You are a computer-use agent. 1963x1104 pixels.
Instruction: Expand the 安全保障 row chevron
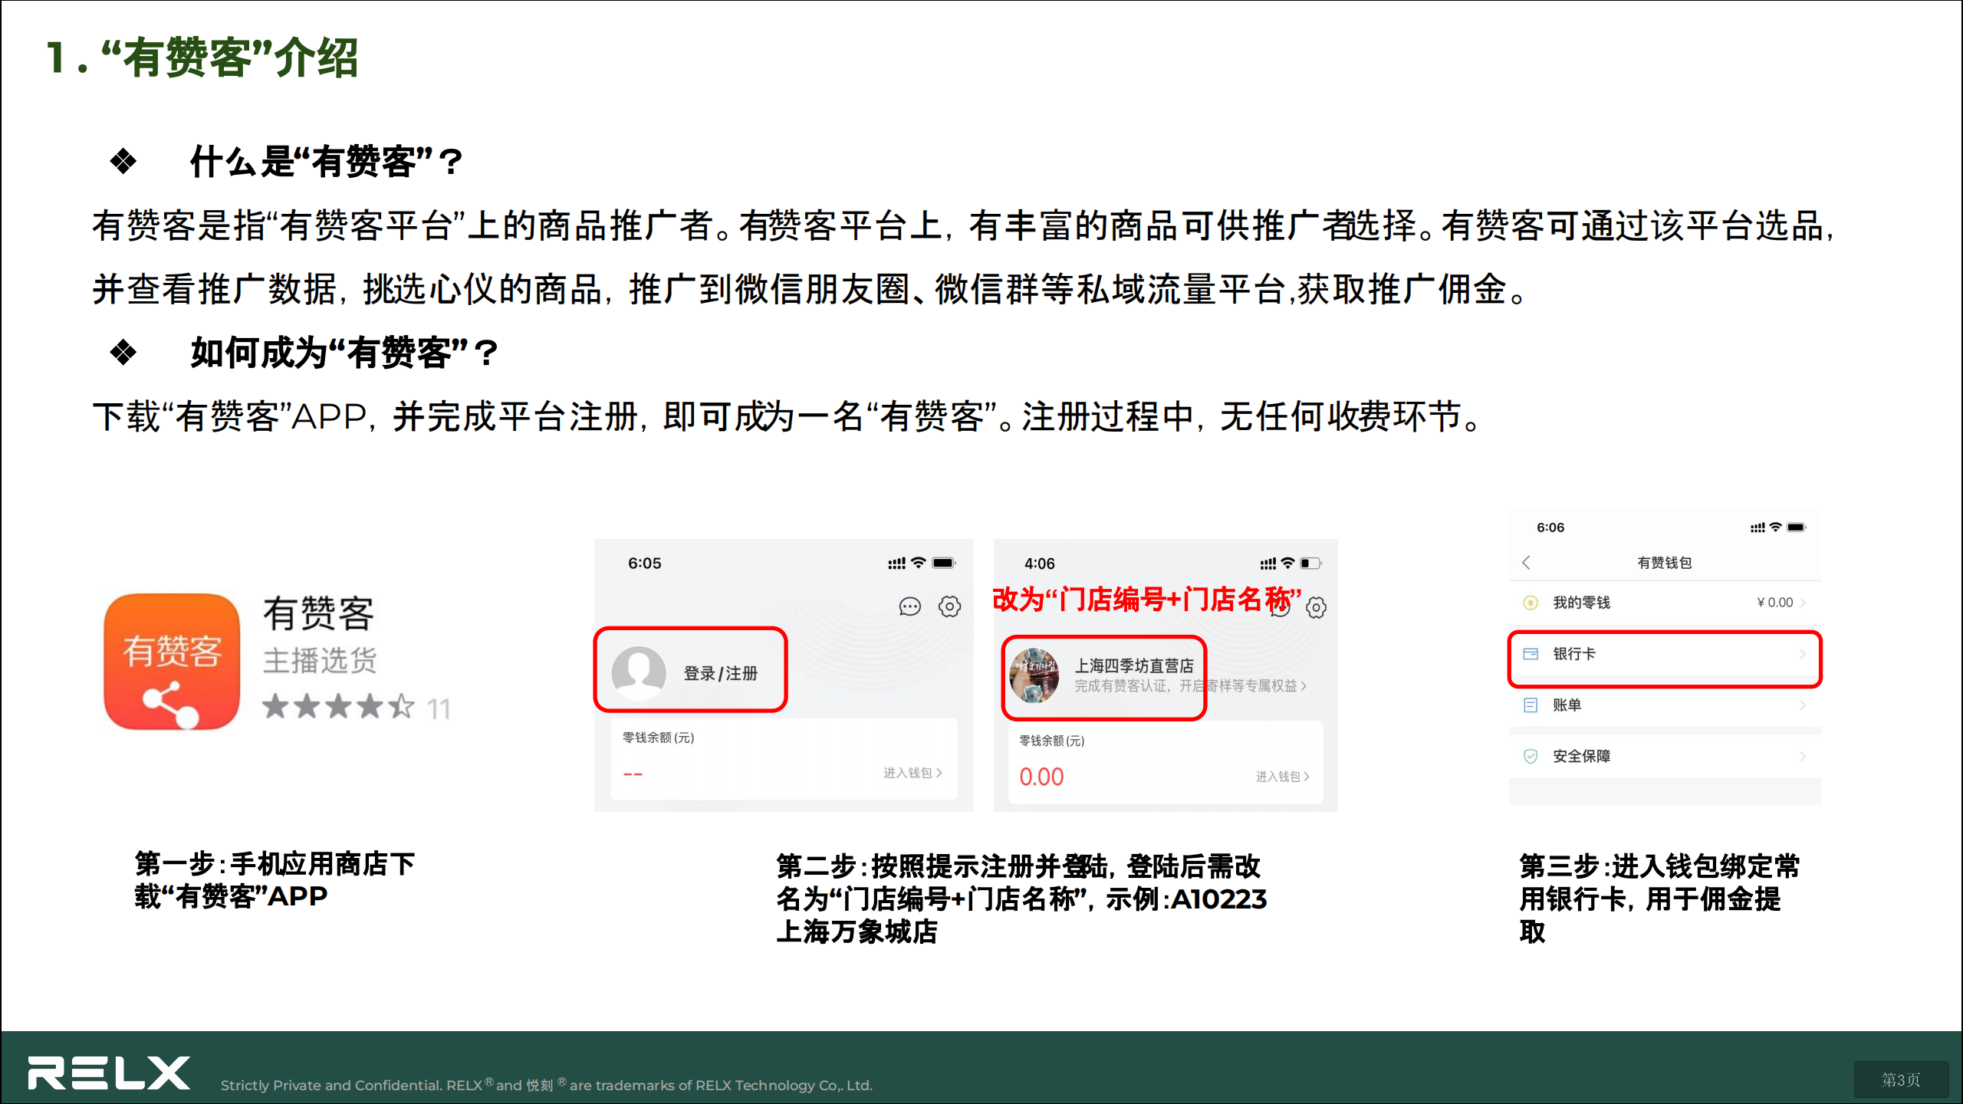(1803, 756)
